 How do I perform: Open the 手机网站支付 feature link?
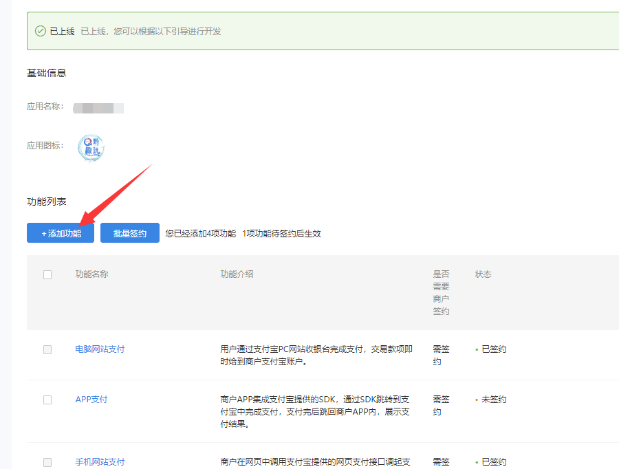(x=100, y=462)
